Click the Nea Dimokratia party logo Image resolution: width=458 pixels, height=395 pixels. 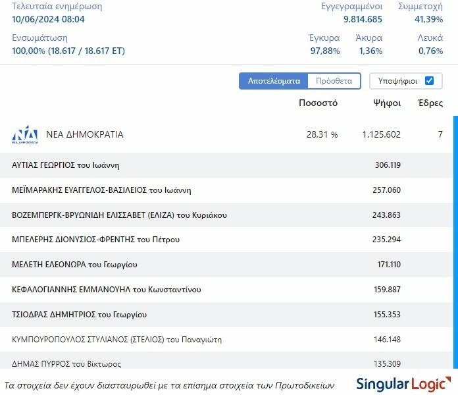click(x=25, y=135)
